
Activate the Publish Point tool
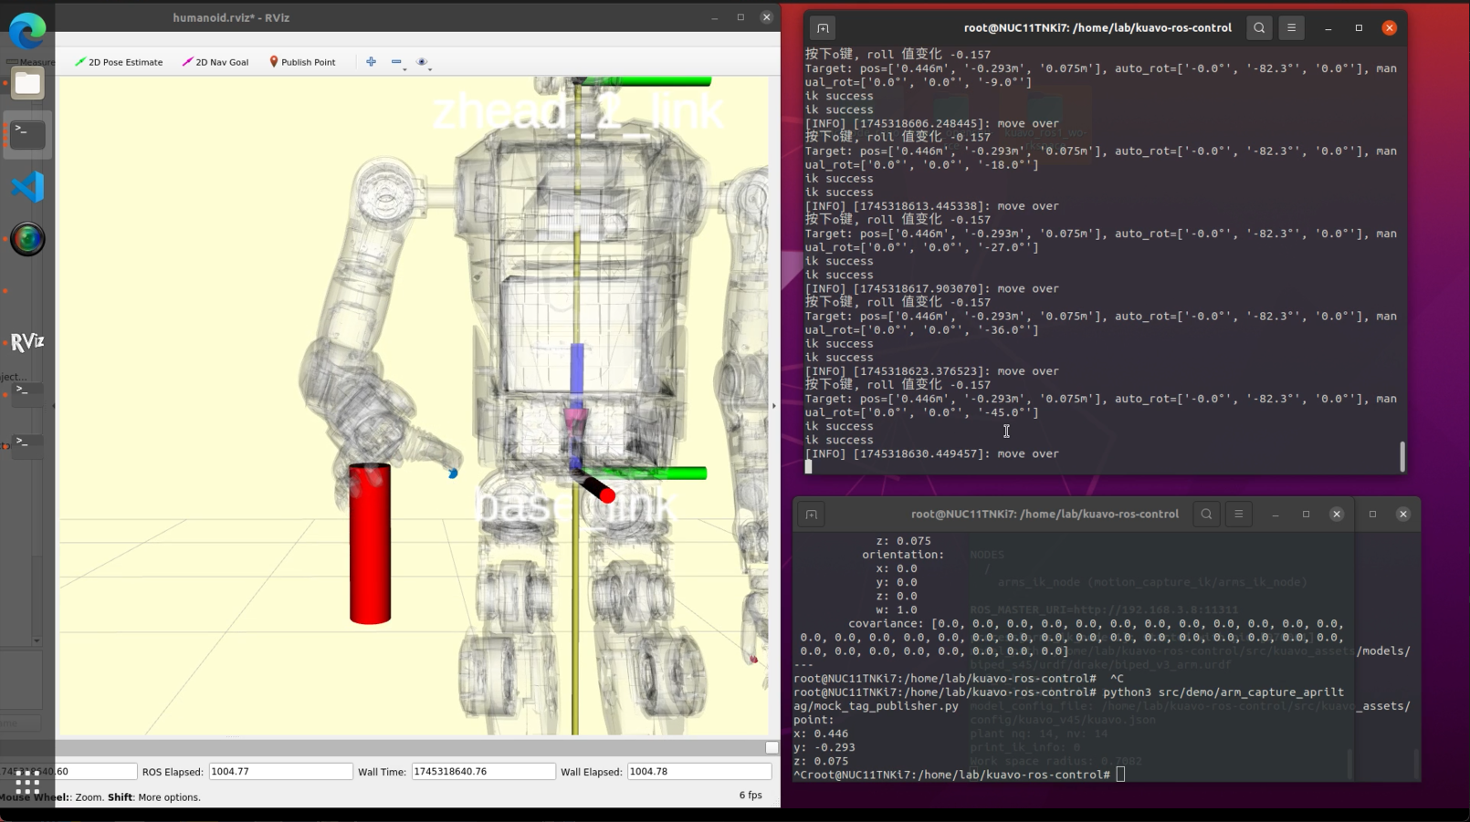302,62
